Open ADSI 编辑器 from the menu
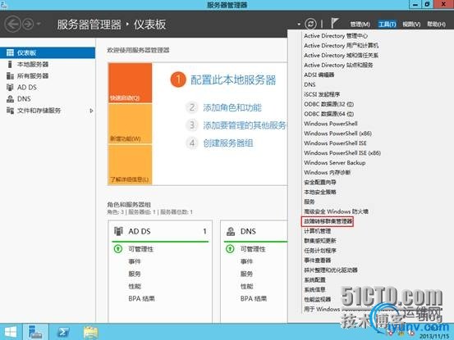This screenshot has width=454, height=340. pyautogui.click(x=319, y=75)
